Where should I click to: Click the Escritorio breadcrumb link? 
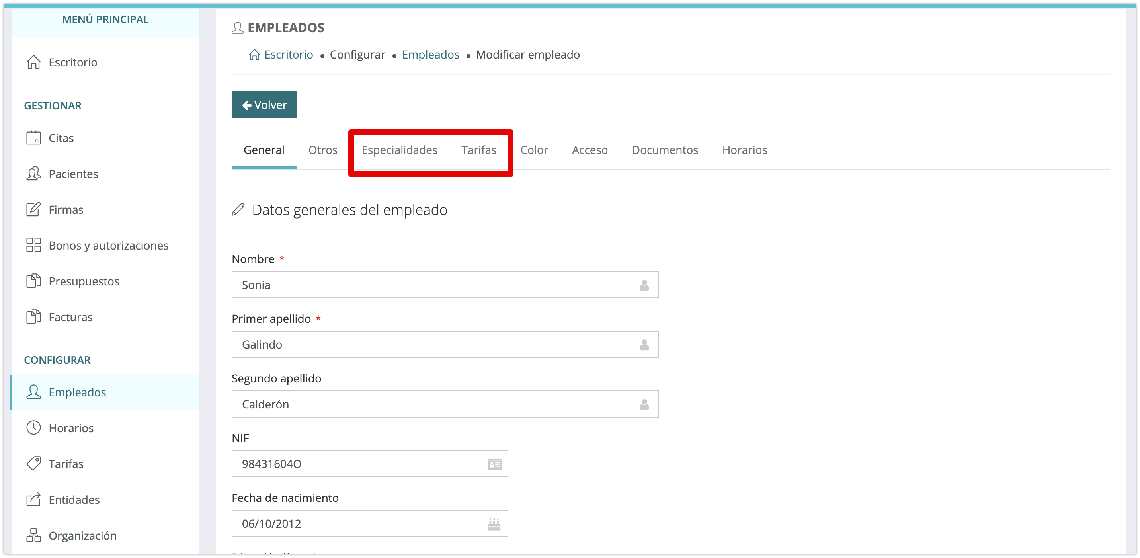tap(288, 55)
